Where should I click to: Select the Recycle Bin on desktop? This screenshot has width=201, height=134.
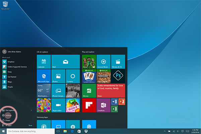5,5
